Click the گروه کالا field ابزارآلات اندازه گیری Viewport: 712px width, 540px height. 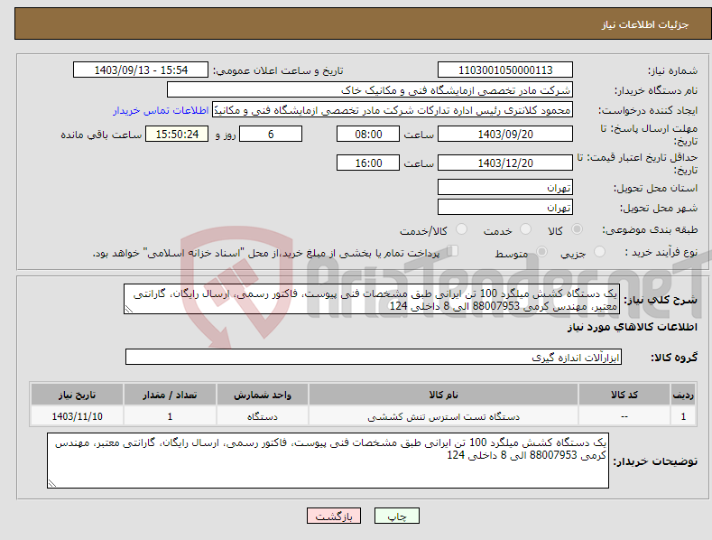(374, 358)
